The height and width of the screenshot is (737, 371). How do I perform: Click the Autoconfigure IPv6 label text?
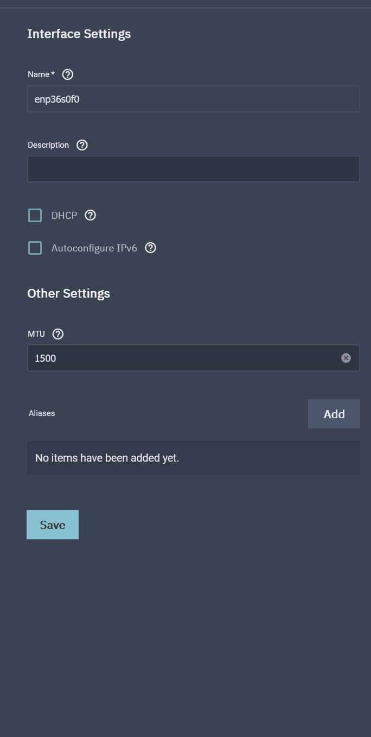94,248
